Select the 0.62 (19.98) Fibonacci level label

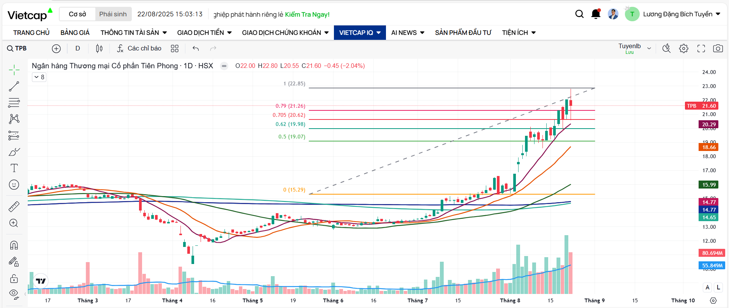pyautogui.click(x=290, y=124)
